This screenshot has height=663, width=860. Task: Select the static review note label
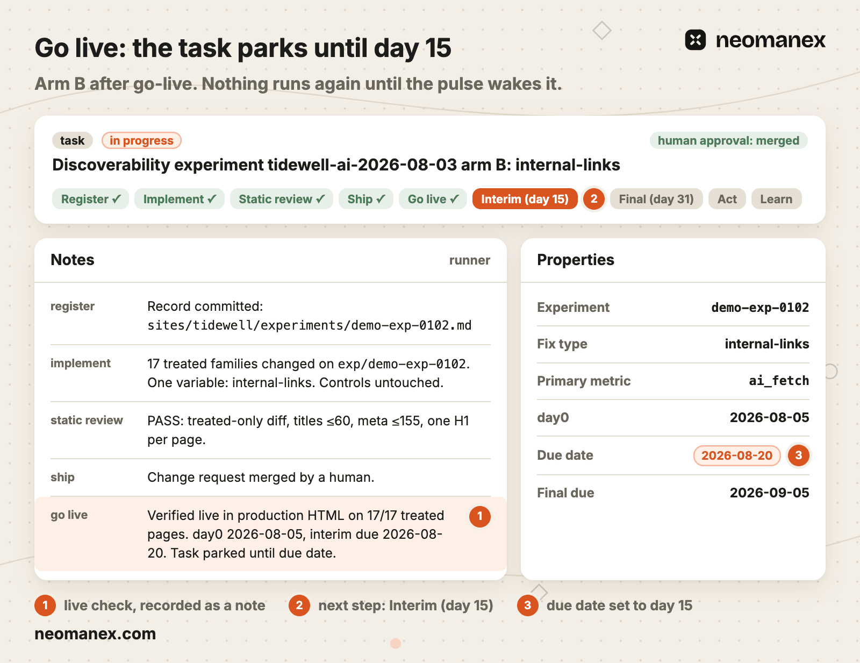87,420
